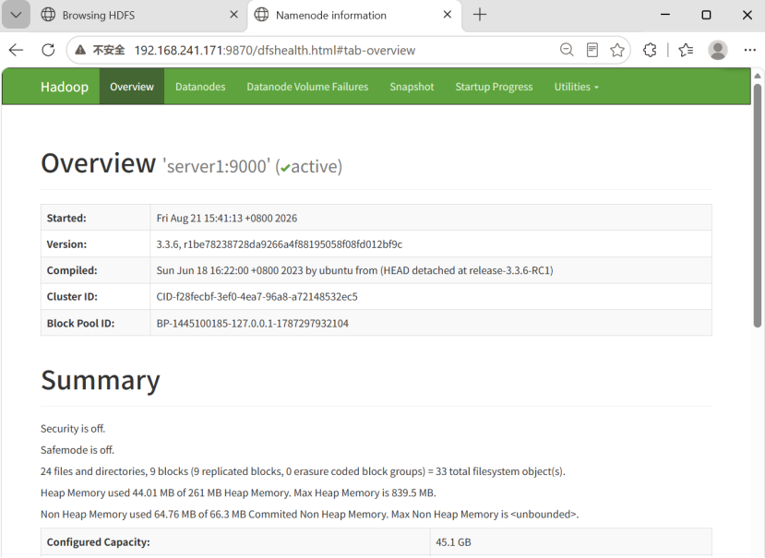
Task: Click the Block Pool ID value
Action: tap(252, 324)
